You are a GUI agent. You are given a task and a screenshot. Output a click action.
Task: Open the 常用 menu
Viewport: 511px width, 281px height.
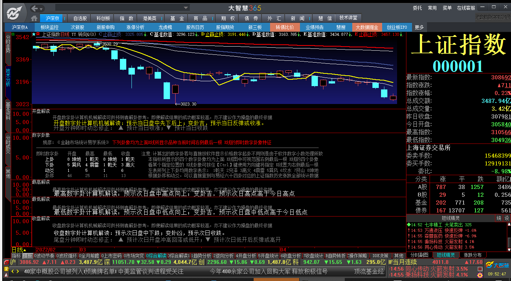click(432, 8)
